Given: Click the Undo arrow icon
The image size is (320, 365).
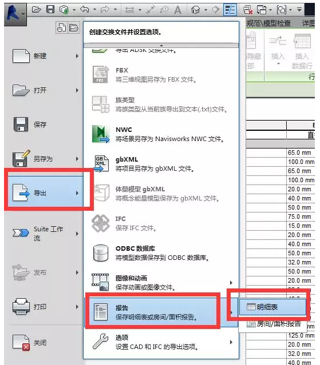Looking at the screenshot, I should (x=85, y=10).
